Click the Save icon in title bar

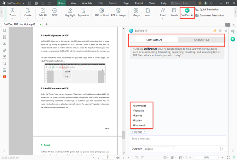(30, 3)
